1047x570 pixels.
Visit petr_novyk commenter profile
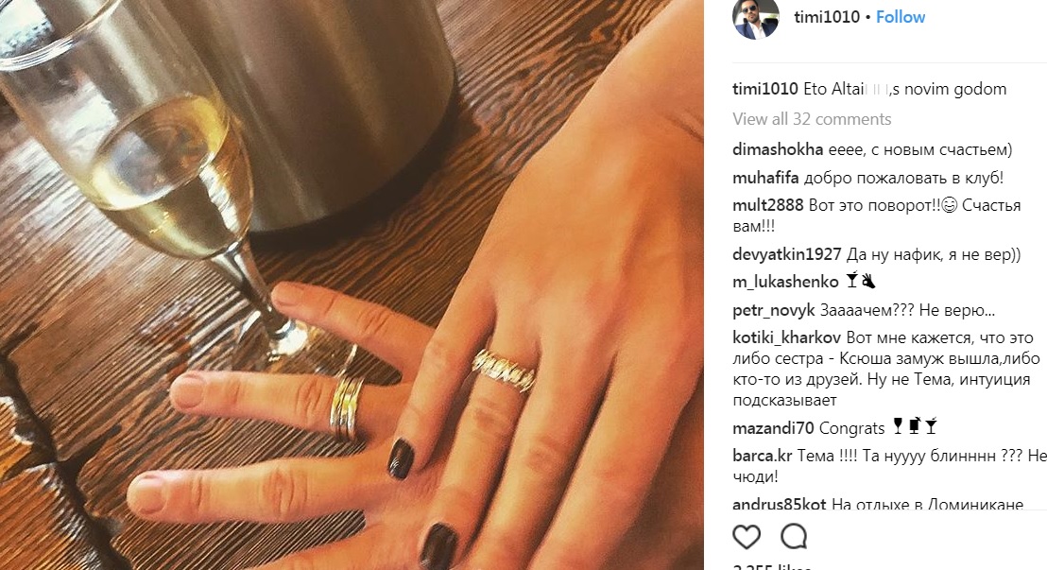click(774, 310)
